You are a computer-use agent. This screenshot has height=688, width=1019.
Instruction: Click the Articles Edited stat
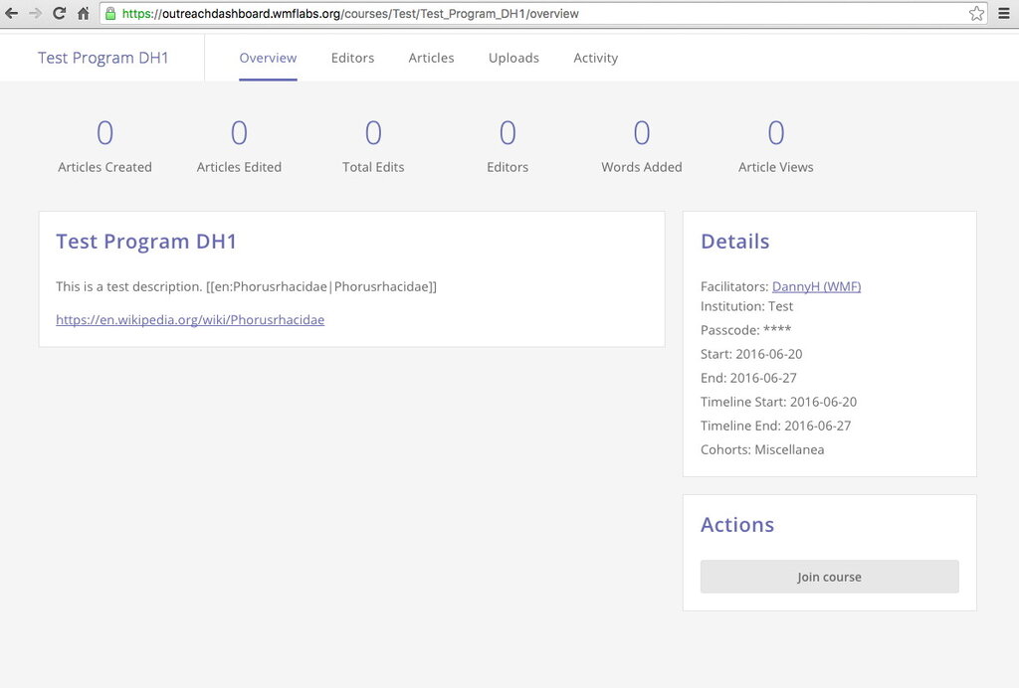pyautogui.click(x=239, y=147)
